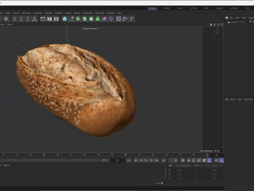Click the Floor grid environment icon
This screenshot has height=191, width=254.
(119, 19)
